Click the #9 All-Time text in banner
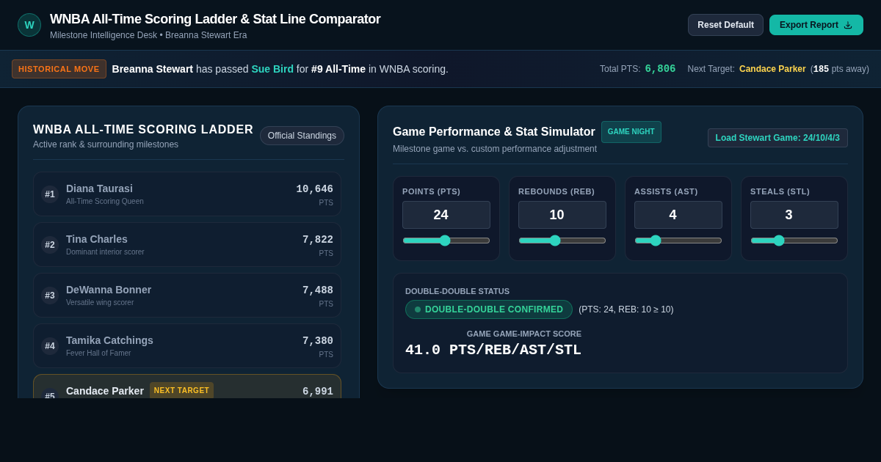This screenshot has width=881, height=462. (x=338, y=69)
